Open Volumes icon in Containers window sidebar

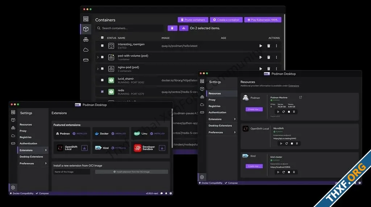pyautogui.click(x=86, y=60)
